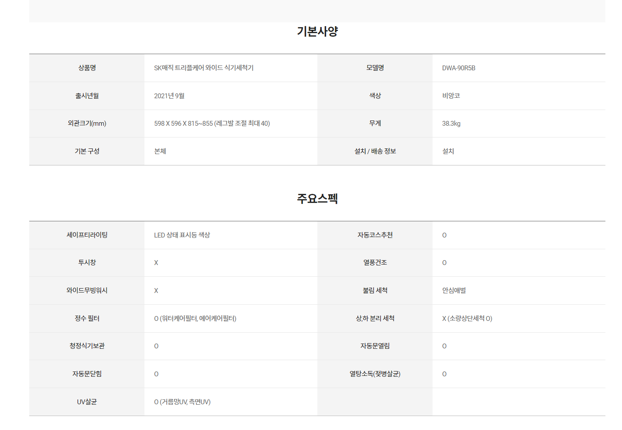Select 본체 value
The image size is (622, 430).
(160, 151)
